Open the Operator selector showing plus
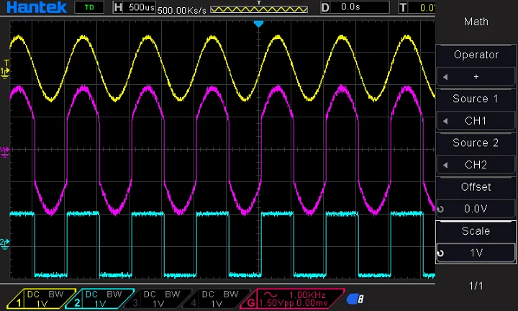 tap(476, 76)
